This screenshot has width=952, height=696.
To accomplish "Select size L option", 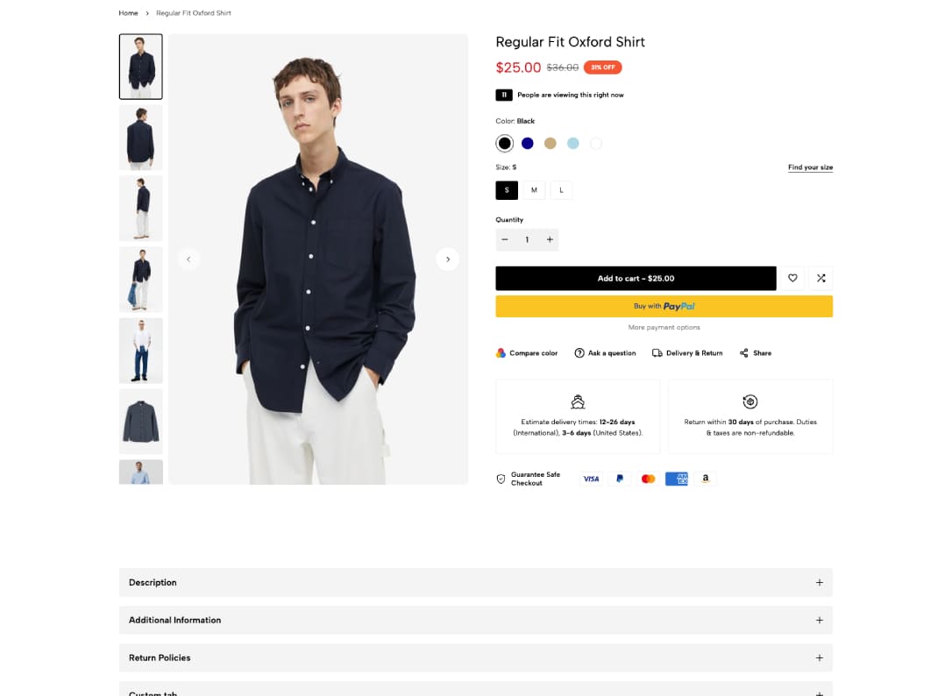I will coord(561,190).
